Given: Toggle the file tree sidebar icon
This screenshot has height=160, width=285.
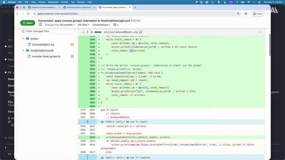Looking at the screenshot, I should (41, 24).
